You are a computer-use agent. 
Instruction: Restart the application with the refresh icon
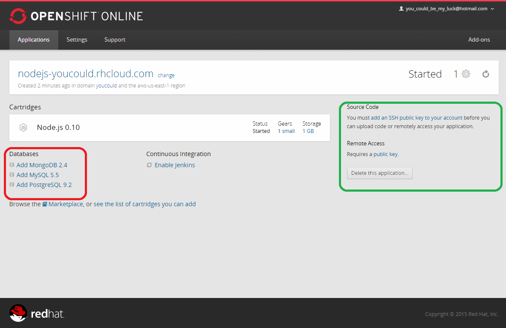[x=485, y=74]
